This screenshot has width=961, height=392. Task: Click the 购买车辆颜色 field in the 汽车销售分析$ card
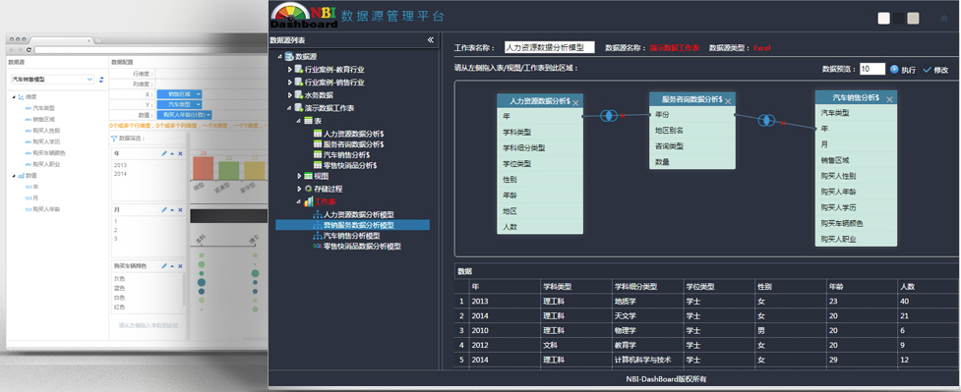click(856, 224)
